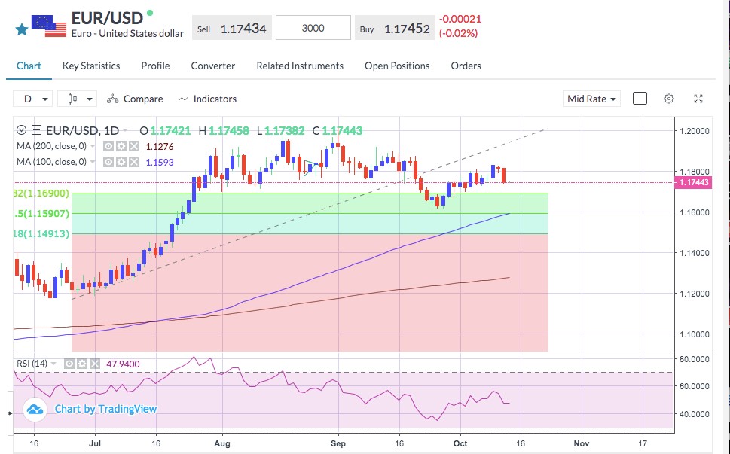Click the square minus icon beside EUR/USD, 1D
Screen dimensions: 730x454
tap(36, 130)
